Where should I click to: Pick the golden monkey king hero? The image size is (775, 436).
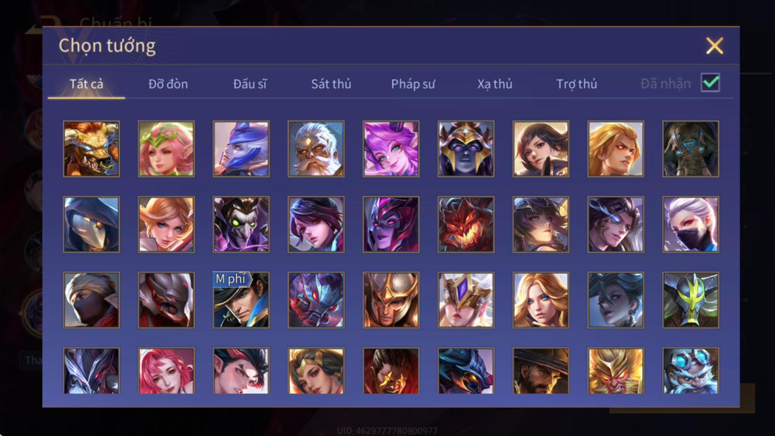(616, 371)
